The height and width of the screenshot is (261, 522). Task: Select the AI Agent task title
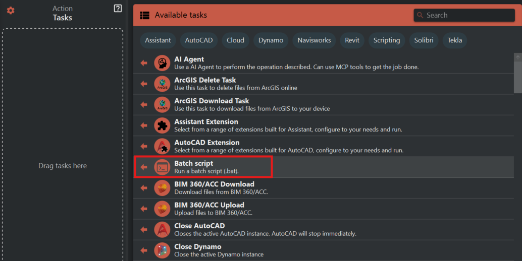189,59
